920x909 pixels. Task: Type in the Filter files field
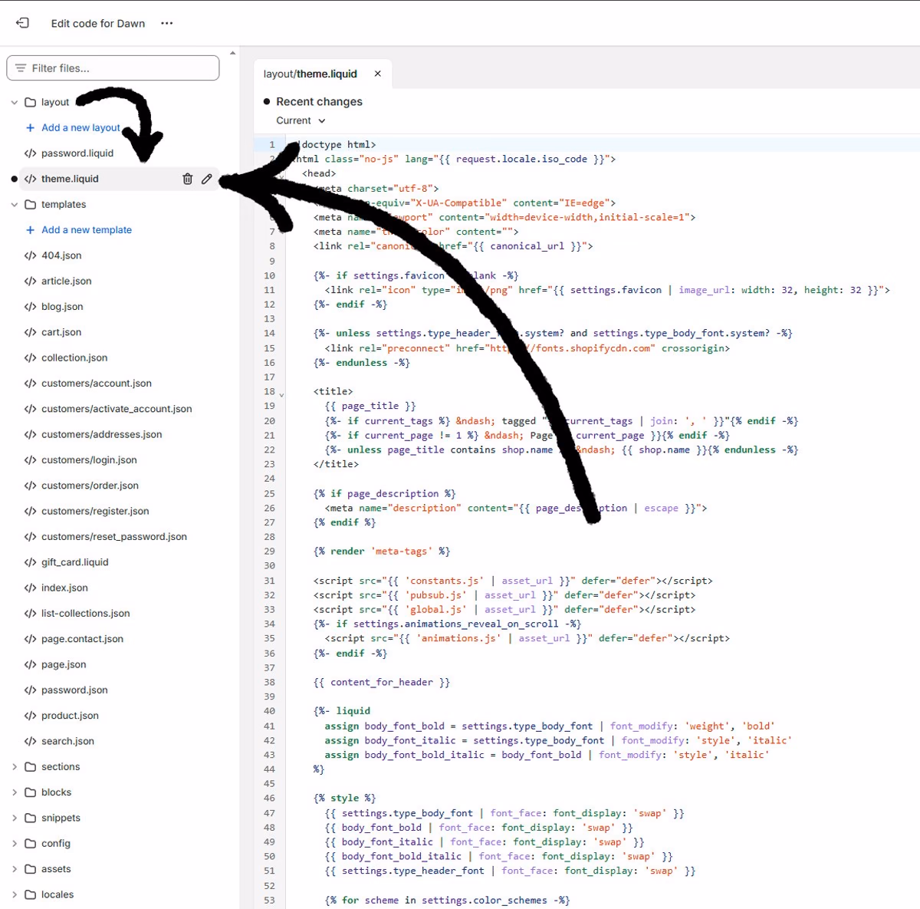(x=113, y=68)
